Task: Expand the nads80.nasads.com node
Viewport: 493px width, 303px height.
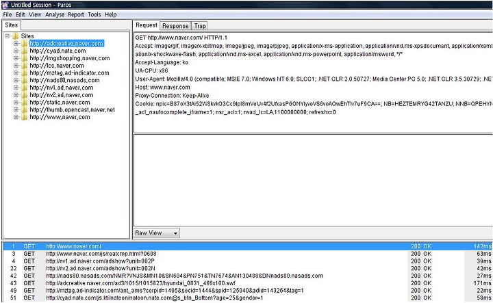Action: click(x=16, y=81)
